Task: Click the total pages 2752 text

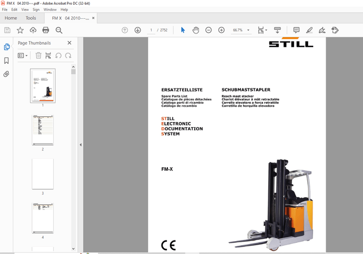Action: tap(164, 30)
